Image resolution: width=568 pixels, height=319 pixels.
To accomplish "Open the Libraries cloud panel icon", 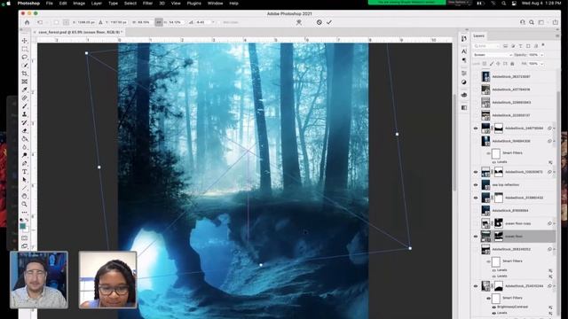I will (x=464, y=95).
